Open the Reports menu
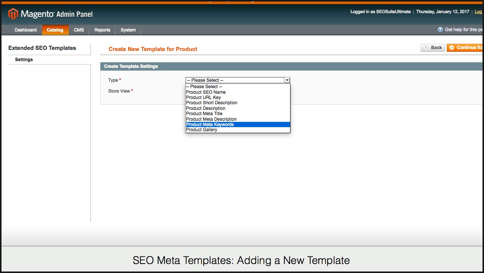This screenshot has width=484, height=273. [x=102, y=30]
